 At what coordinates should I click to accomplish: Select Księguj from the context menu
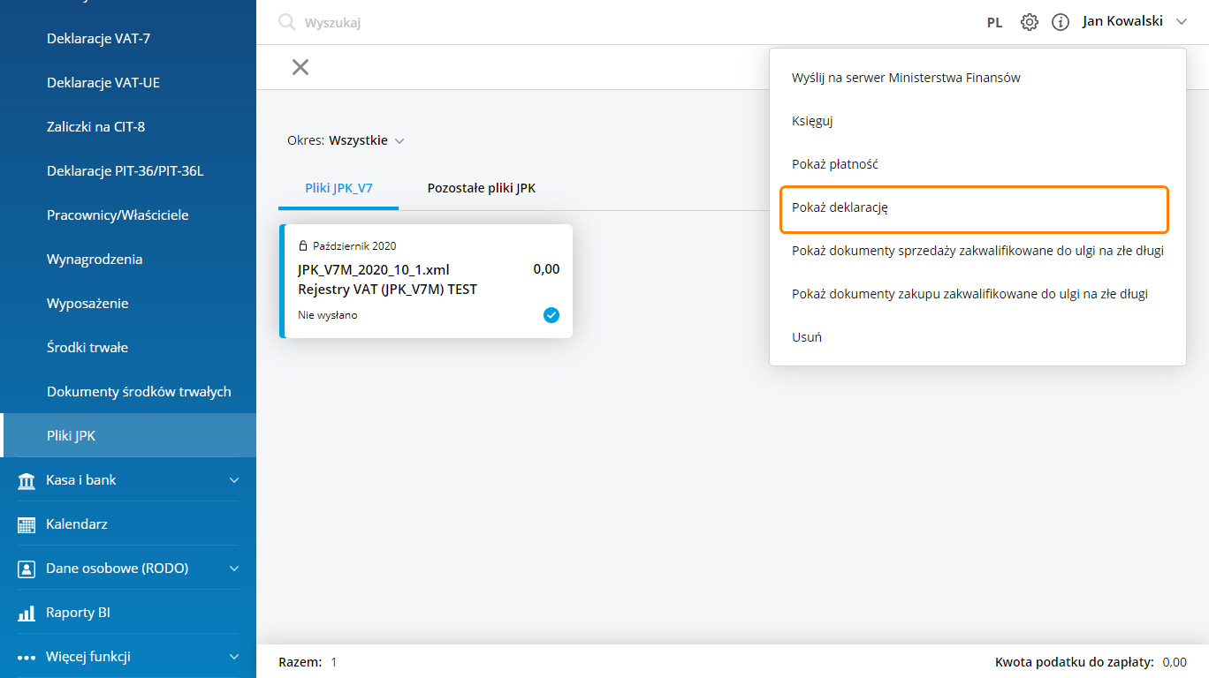pos(812,121)
